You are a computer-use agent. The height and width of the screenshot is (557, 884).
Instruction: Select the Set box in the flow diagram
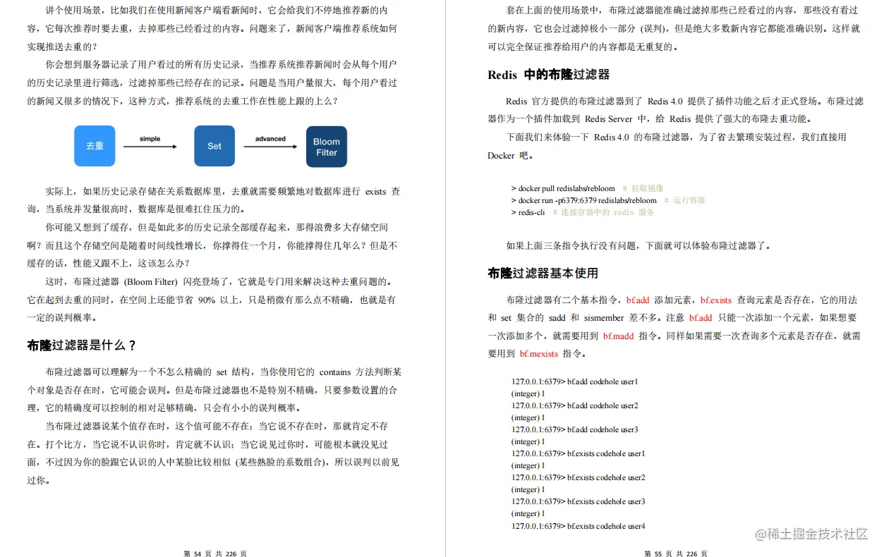point(214,146)
